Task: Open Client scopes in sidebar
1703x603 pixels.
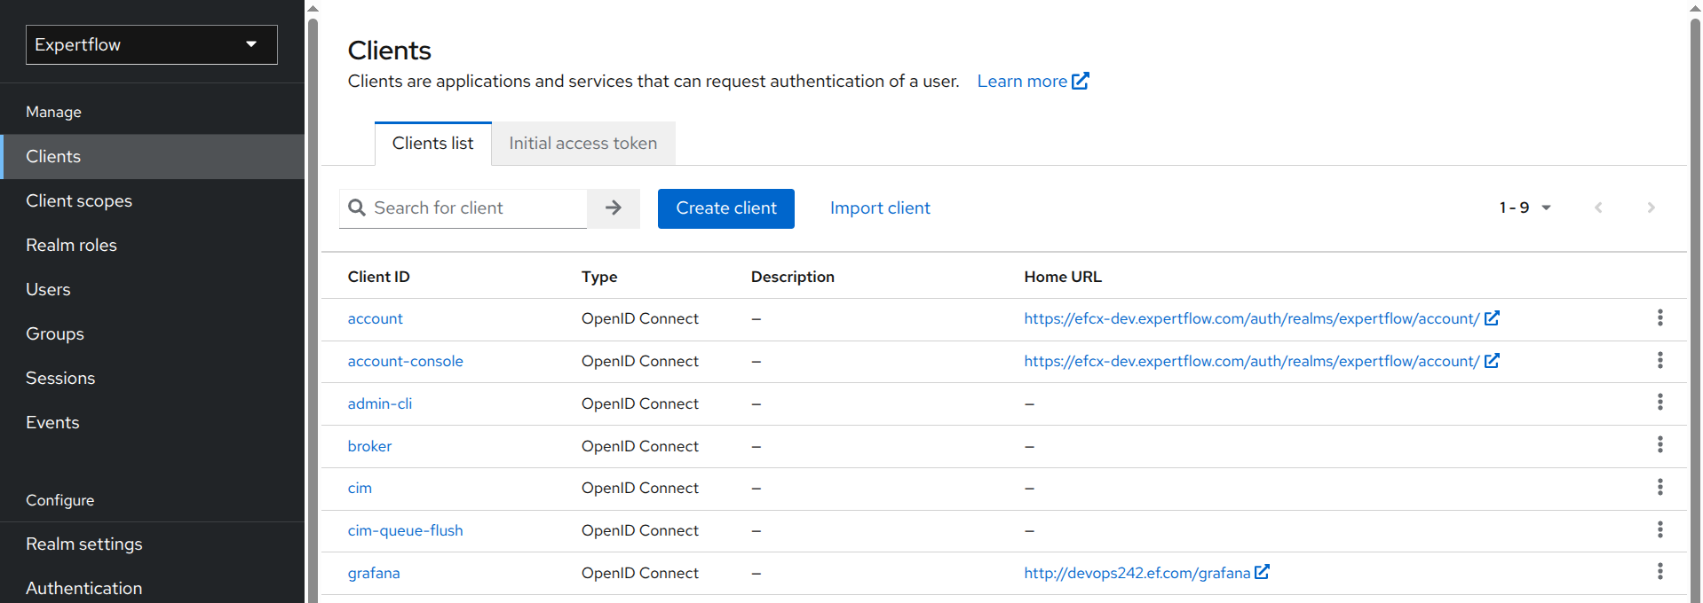Action: point(79,201)
